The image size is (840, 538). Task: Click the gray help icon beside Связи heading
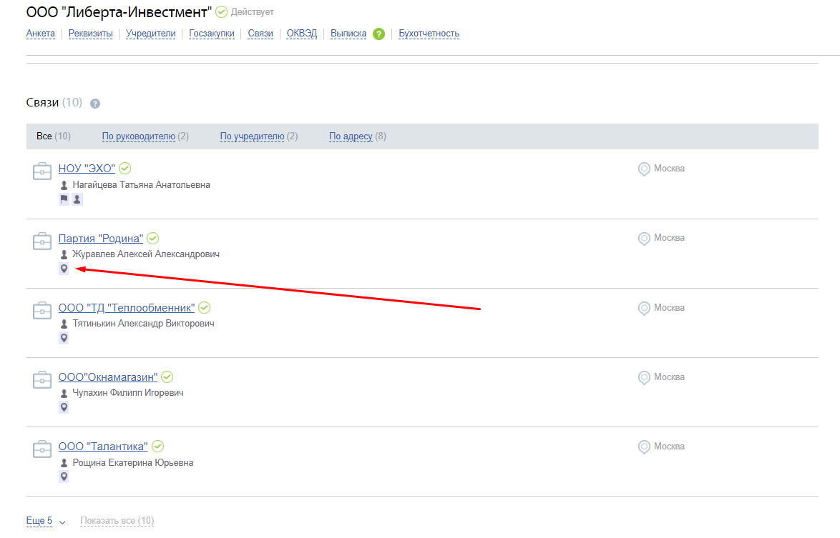point(95,104)
